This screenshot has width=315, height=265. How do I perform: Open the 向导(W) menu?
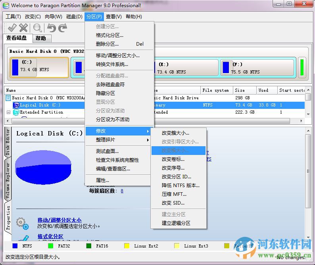[x=54, y=17]
